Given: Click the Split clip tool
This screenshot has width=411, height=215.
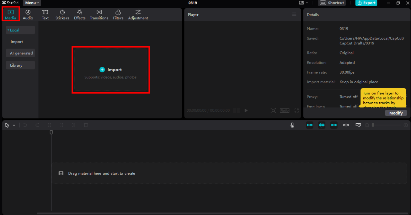Looking at the screenshot, I should point(50,125).
